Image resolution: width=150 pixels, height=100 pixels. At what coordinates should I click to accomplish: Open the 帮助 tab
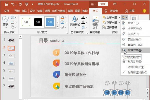[85, 11]
